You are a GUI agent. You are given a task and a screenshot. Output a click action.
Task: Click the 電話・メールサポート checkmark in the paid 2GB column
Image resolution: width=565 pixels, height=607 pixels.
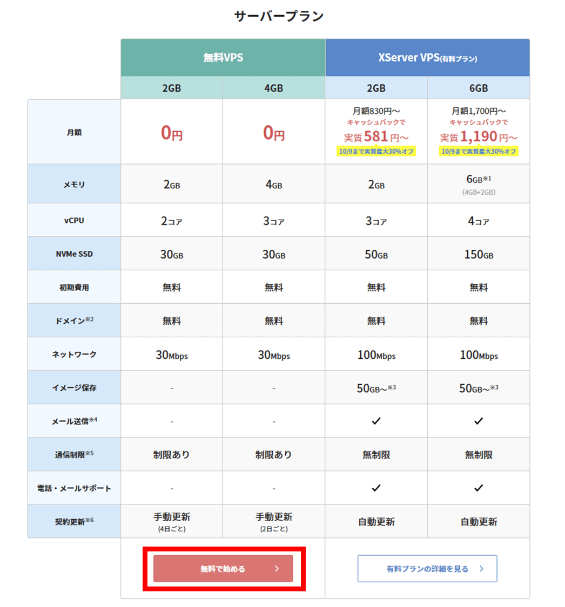(x=376, y=488)
